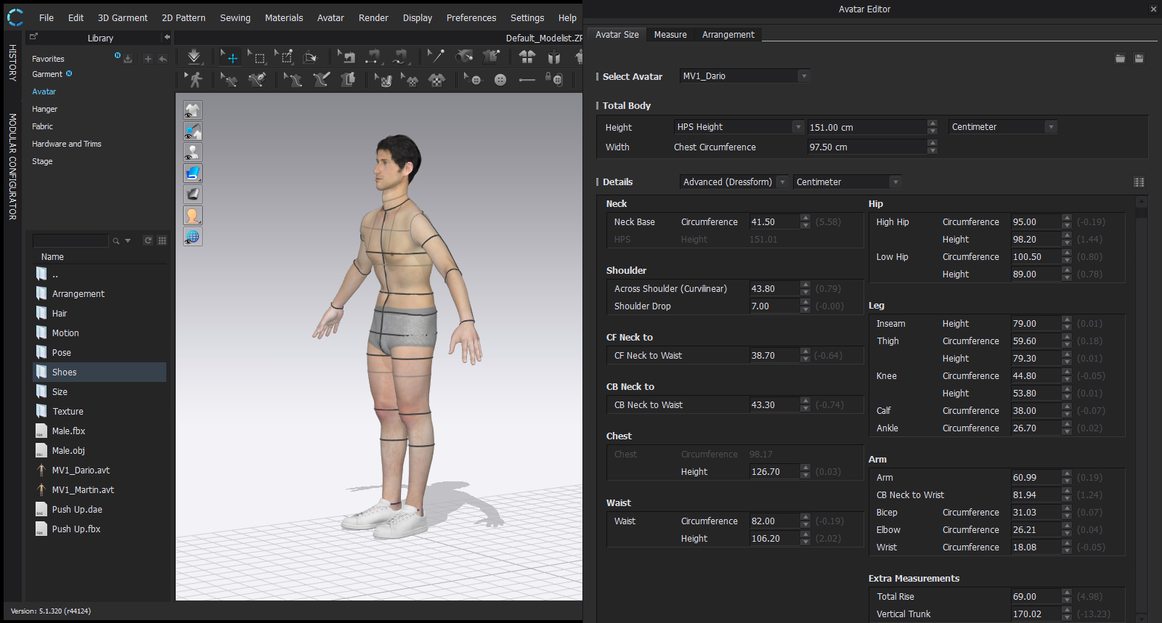Toggle Show Avatar visibility button

pyautogui.click(x=192, y=152)
